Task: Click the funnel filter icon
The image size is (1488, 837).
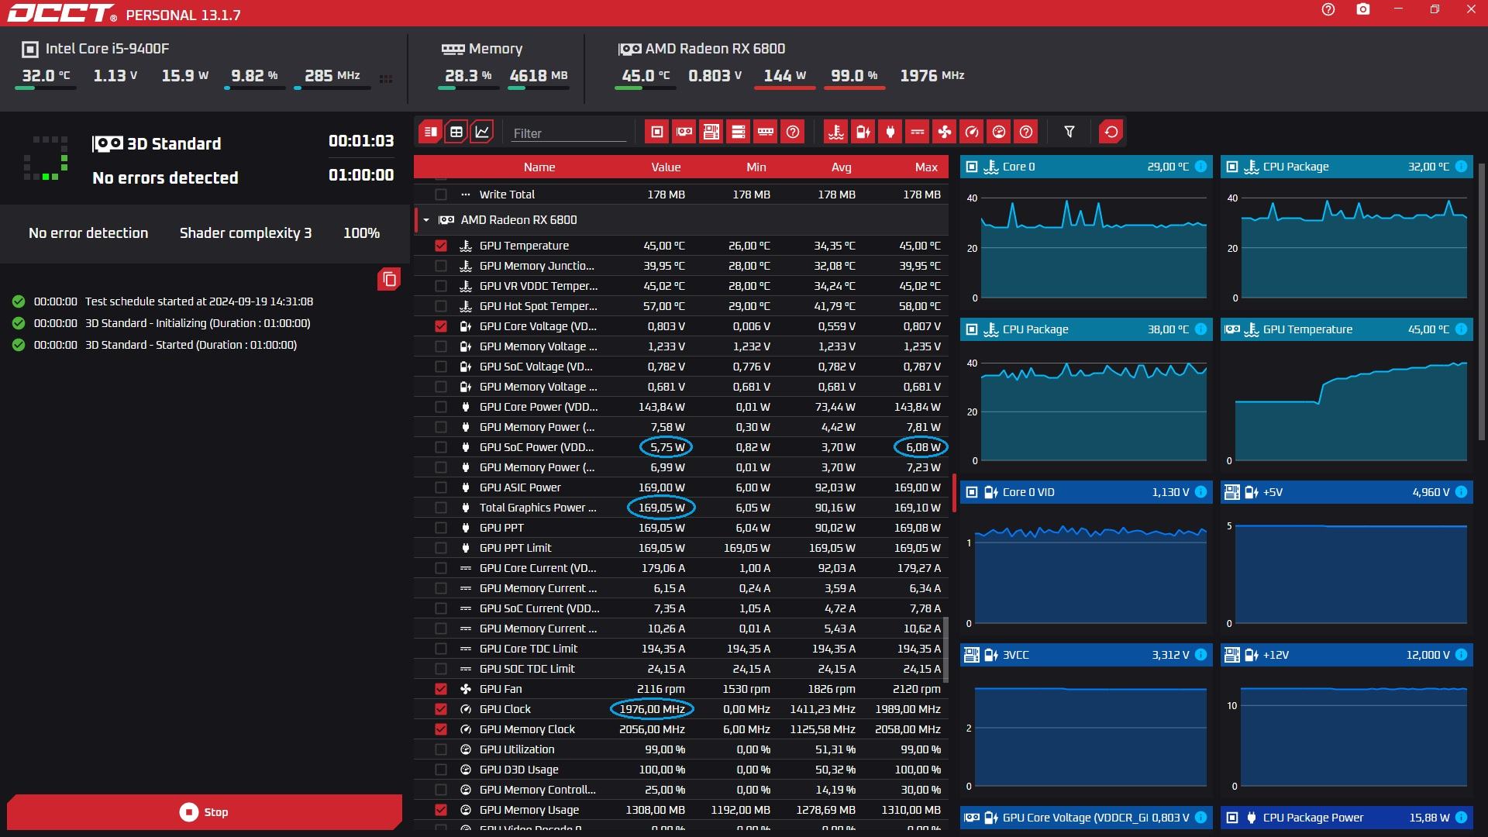Action: (1069, 132)
